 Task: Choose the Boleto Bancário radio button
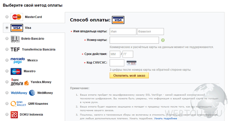pyautogui.click(x=7, y=39)
